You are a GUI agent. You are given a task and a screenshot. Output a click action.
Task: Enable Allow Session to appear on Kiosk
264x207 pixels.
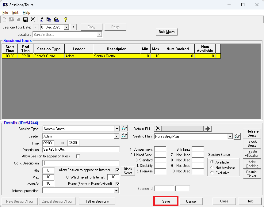[78, 156]
